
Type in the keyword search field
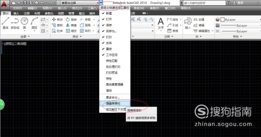(204, 3)
